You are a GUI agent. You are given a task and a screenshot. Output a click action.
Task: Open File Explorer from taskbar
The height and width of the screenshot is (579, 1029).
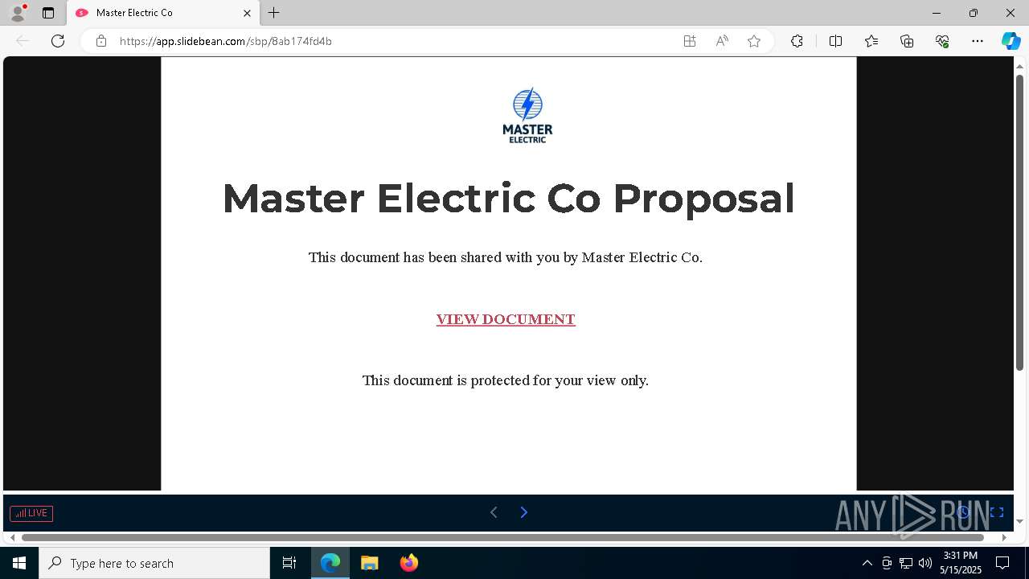tap(370, 563)
